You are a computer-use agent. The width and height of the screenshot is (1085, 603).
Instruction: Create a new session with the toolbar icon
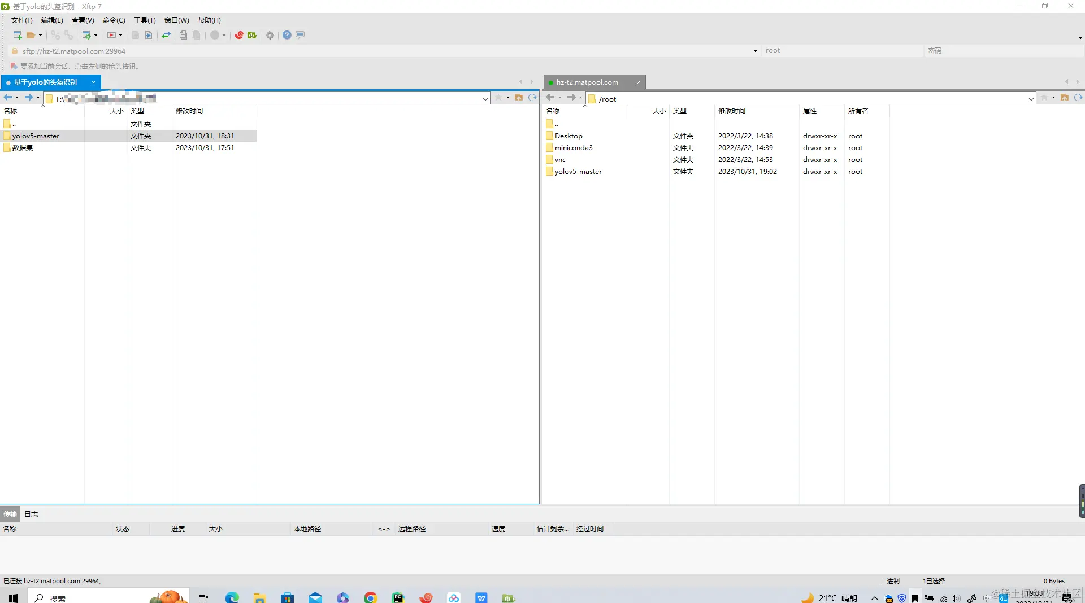[18, 35]
